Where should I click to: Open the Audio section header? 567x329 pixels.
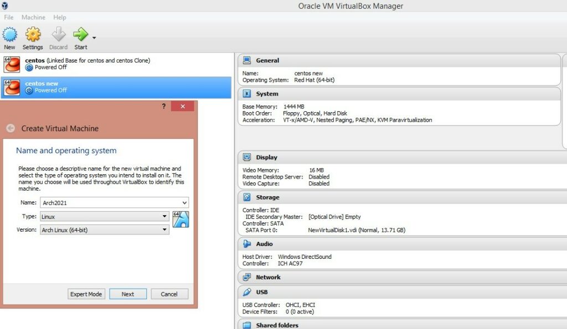[x=403, y=244]
